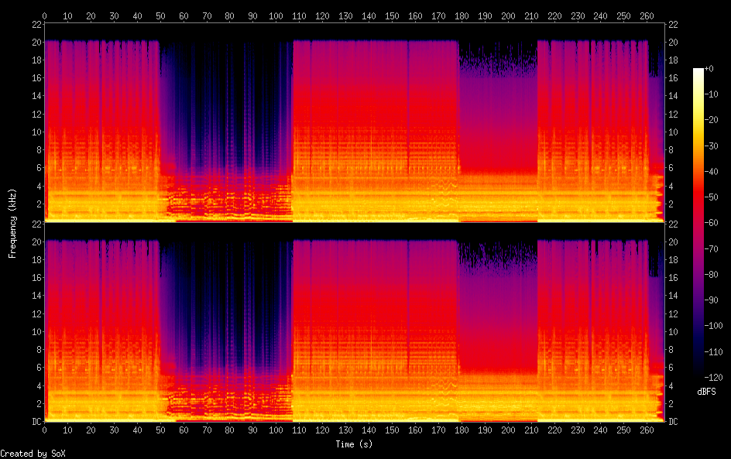Image resolution: width=731 pixels, height=459 pixels.
Task: Click the upper channel spectrogram plot
Action: click(355, 123)
